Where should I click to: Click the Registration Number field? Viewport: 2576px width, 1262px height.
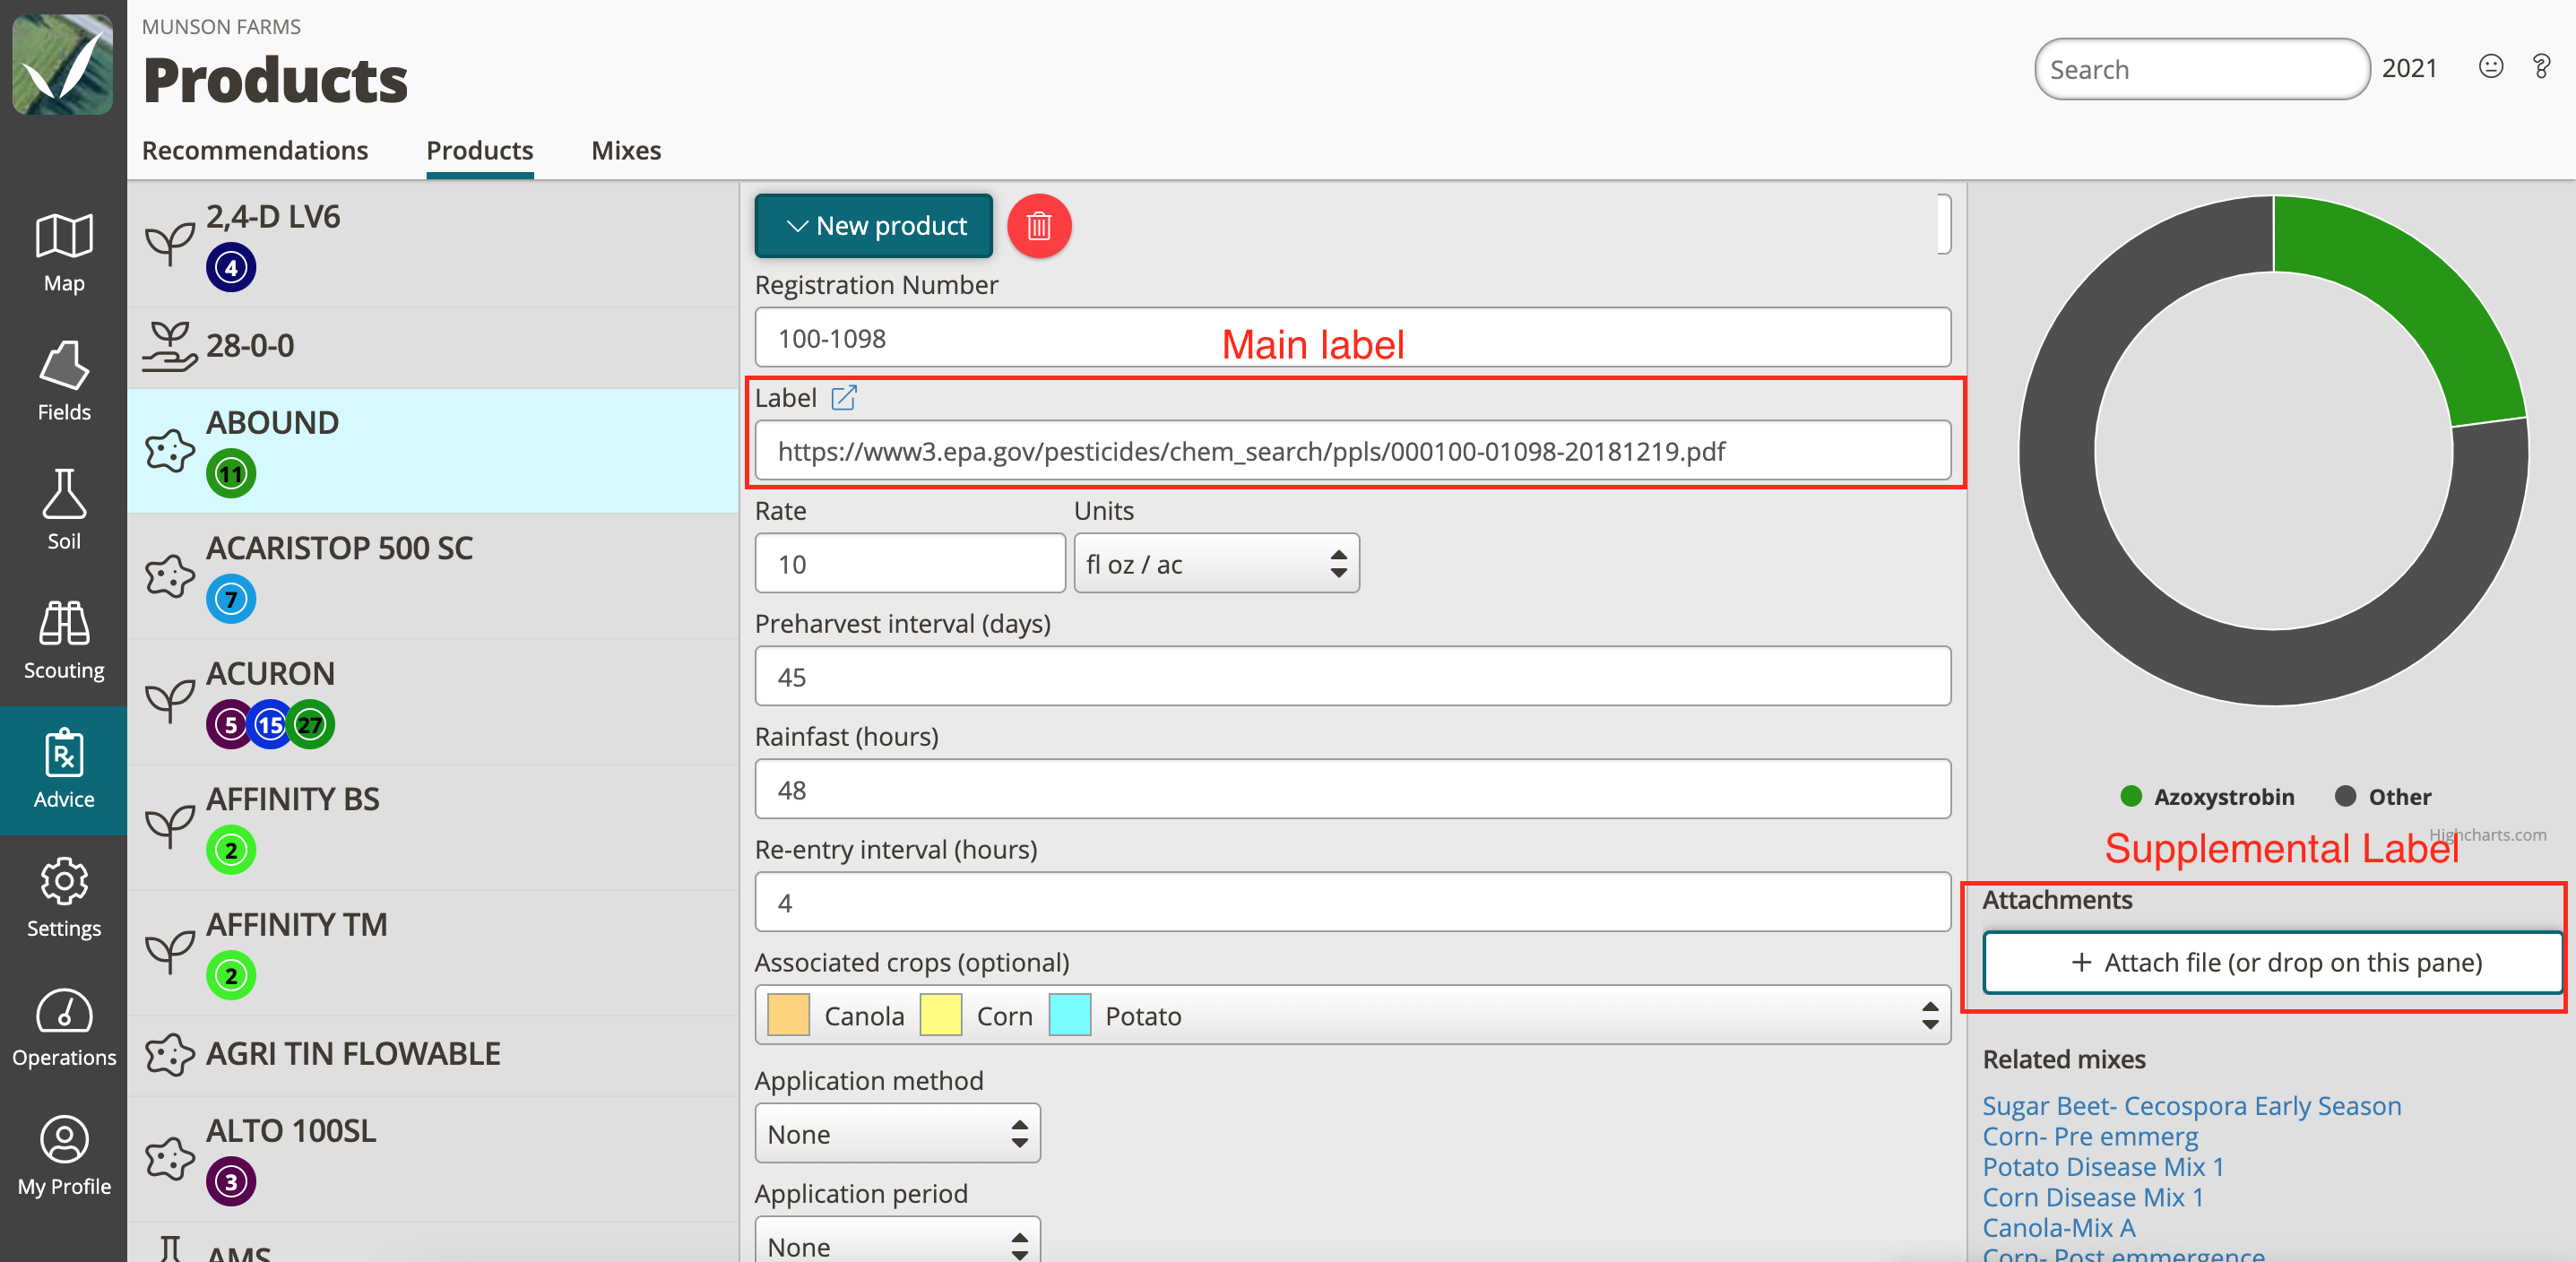click(1352, 338)
